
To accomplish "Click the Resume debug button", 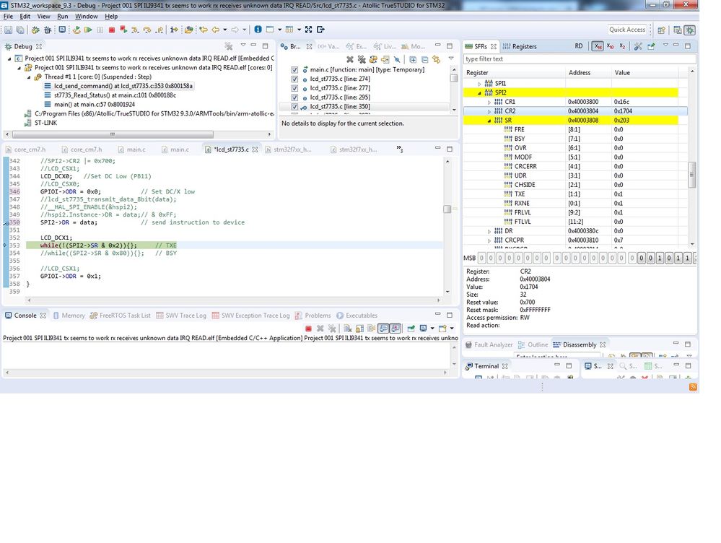I will click(x=88, y=30).
